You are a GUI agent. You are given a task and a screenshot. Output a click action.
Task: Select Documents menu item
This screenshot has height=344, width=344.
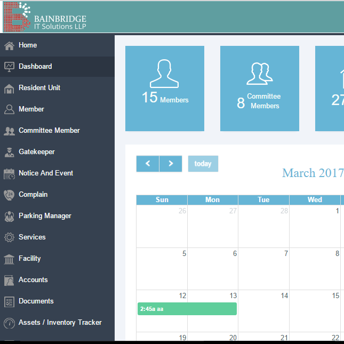point(57,301)
